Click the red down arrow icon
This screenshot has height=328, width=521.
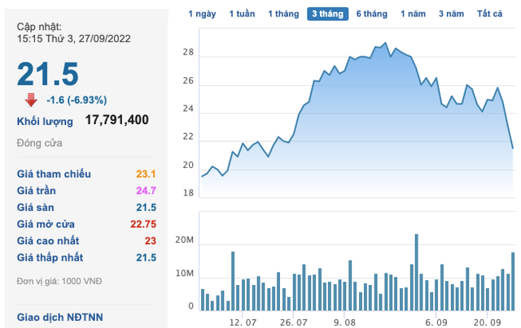(31, 100)
